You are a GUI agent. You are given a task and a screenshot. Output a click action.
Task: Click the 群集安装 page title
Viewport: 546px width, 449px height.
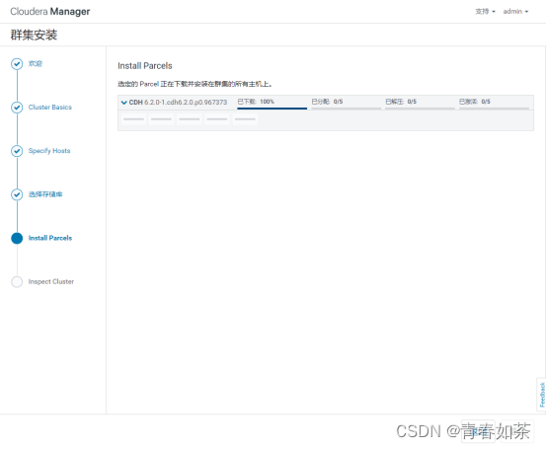coord(34,35)
